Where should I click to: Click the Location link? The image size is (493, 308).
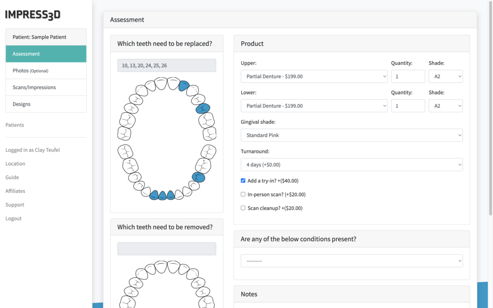click(15, 164)
